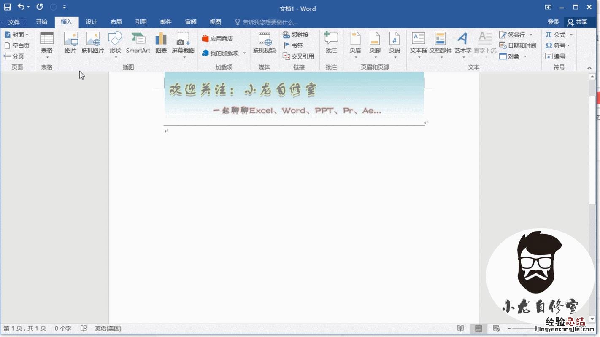Click the Tell me (告诉我您想要做什么) search box
600x337 pixels.
tap(267, 22)
